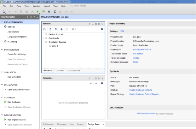Click Run Simulation in Flow Navigator
The width and height of the screenshot is (196, 129).
click(15, 77)
